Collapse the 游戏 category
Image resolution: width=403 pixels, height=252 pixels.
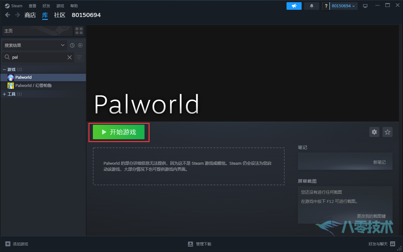point(4,69)
